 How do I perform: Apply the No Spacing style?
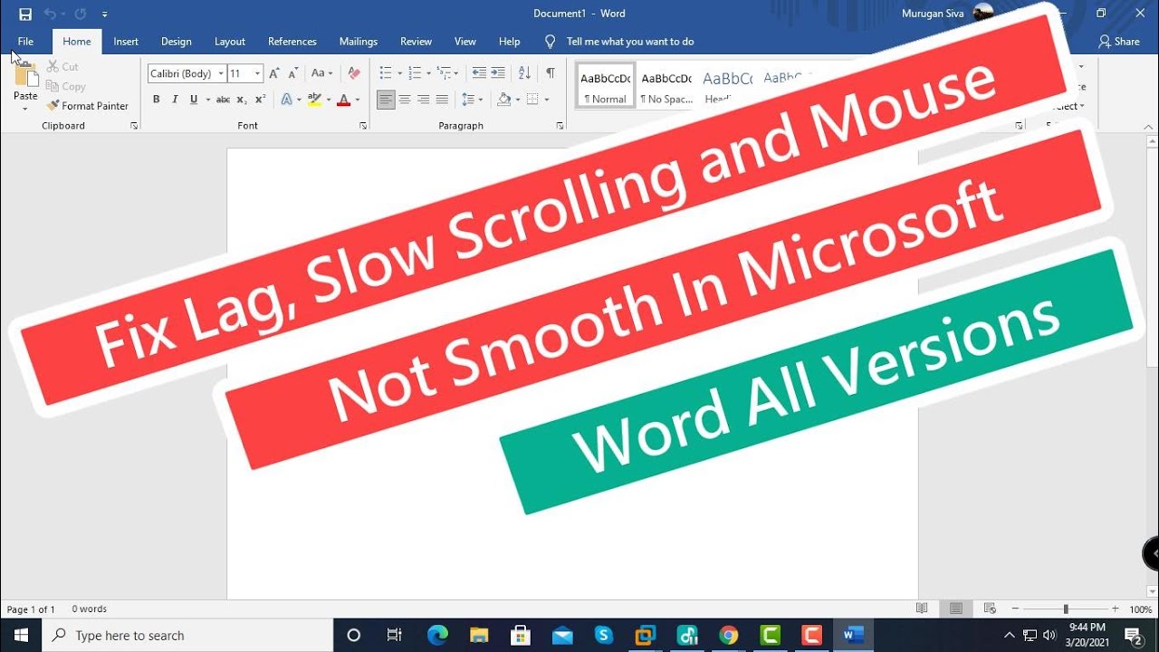coord(666,86)
